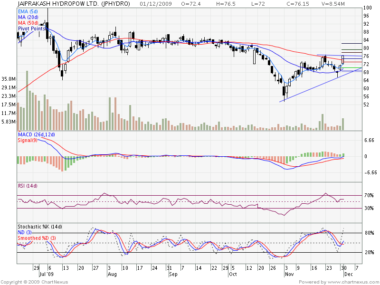Select the C=76.15 close value
The width and height of the screenshot is (380, 285).
click(x=298, y=4)
